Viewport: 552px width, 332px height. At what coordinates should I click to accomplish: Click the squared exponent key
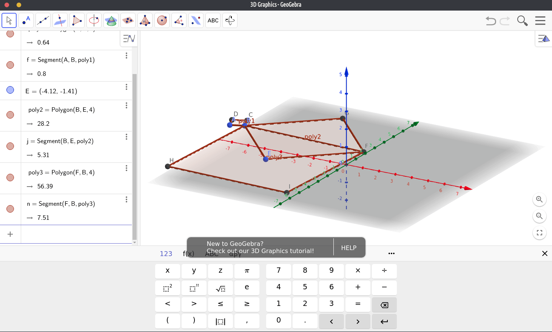168,288
